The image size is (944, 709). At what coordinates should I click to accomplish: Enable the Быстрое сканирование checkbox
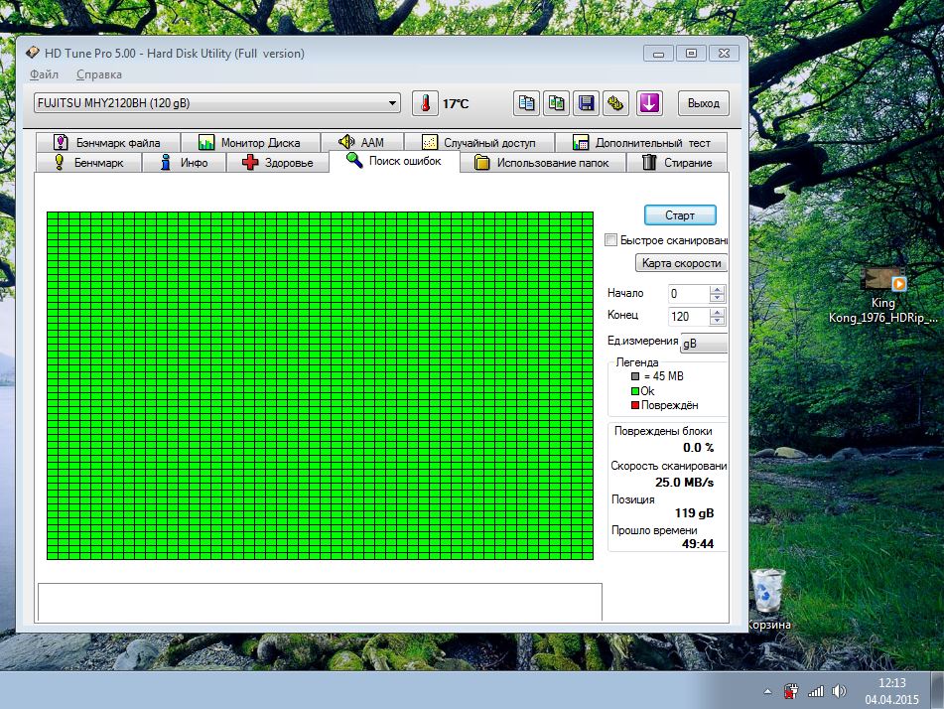click(610, 239)
